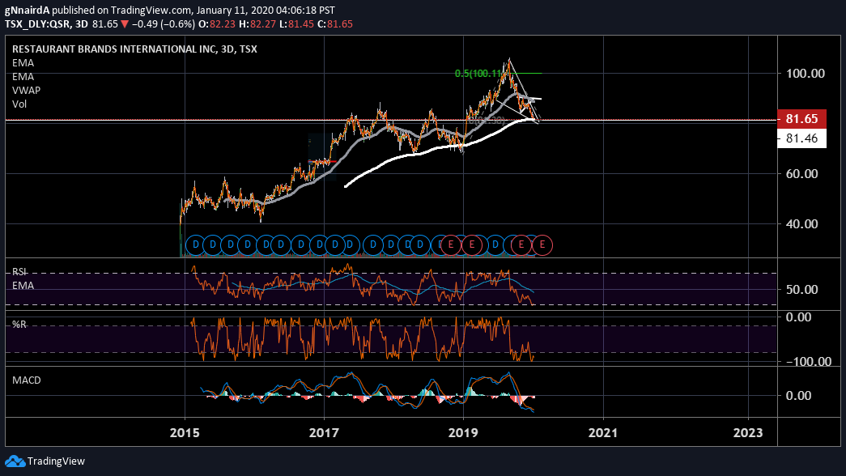This screenshot has width=846, height=476.
Task: Click the TradingView cloud logo icon
Action: [15, 461]
